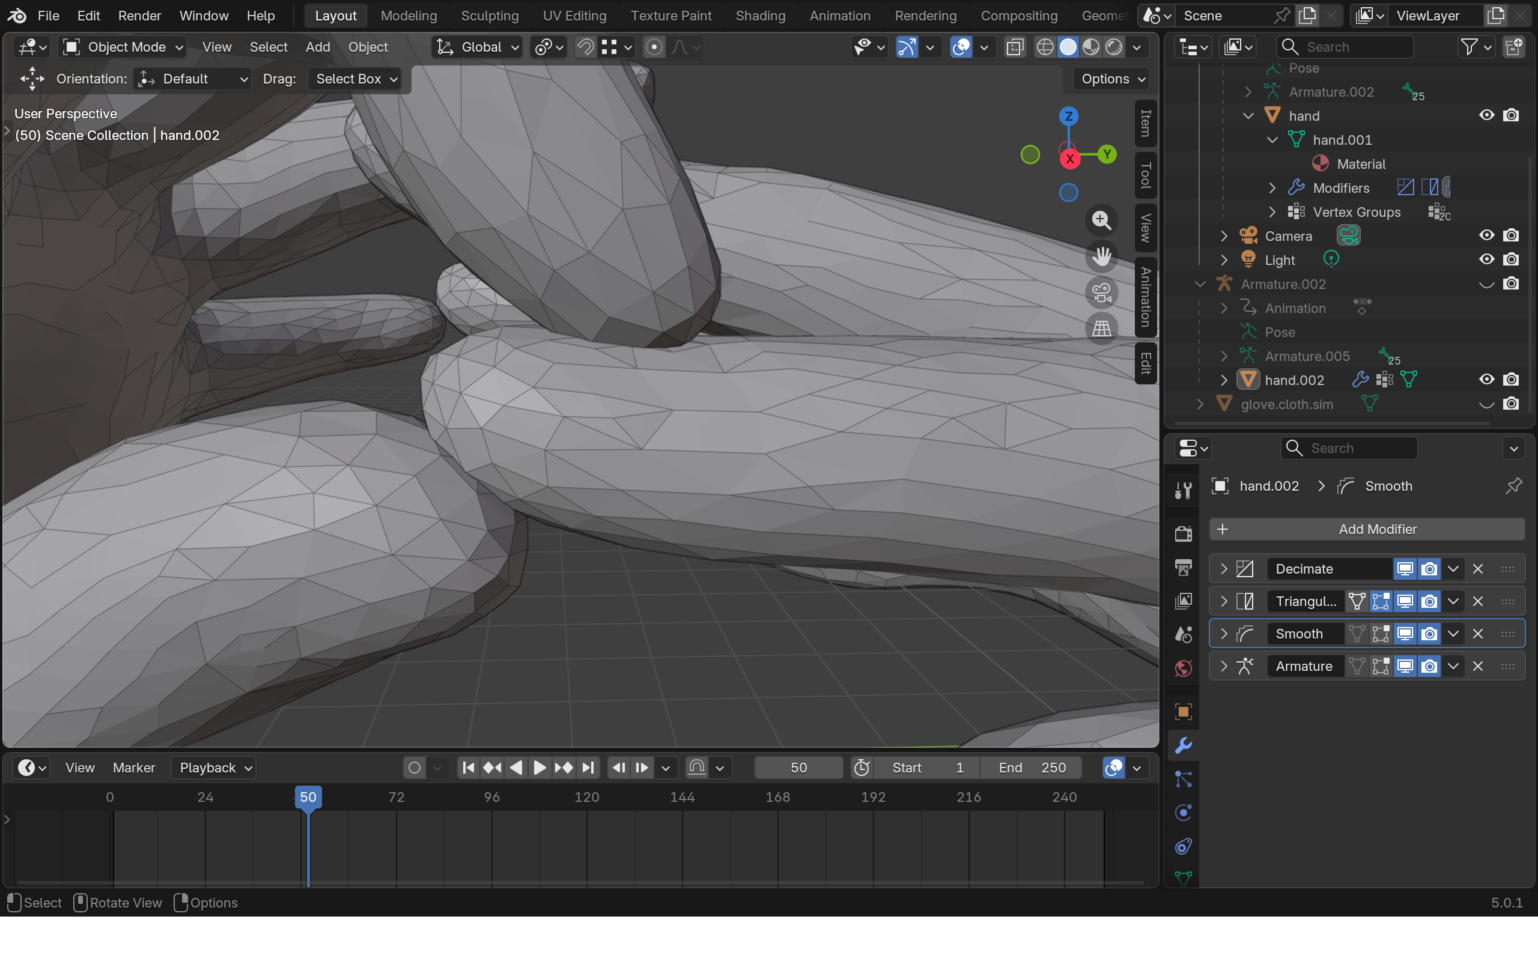
Task: Open the Object Mode dropdown
Action: (x=123, y=47)
